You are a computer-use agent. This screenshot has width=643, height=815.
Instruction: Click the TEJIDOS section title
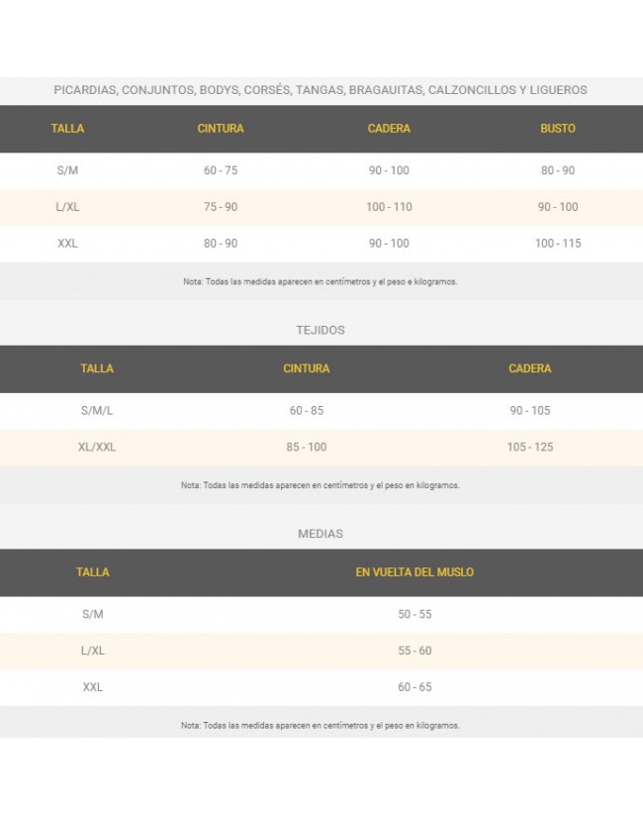point(321,330)
